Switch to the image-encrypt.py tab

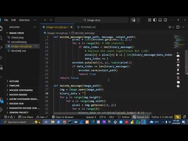point(56,27)
